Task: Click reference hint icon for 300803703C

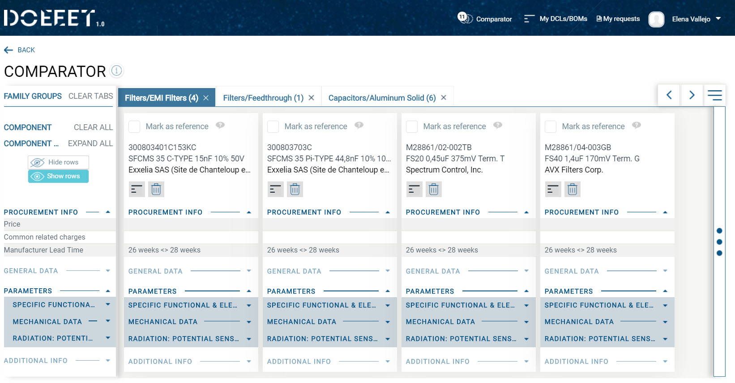Action: coord(359,125)
